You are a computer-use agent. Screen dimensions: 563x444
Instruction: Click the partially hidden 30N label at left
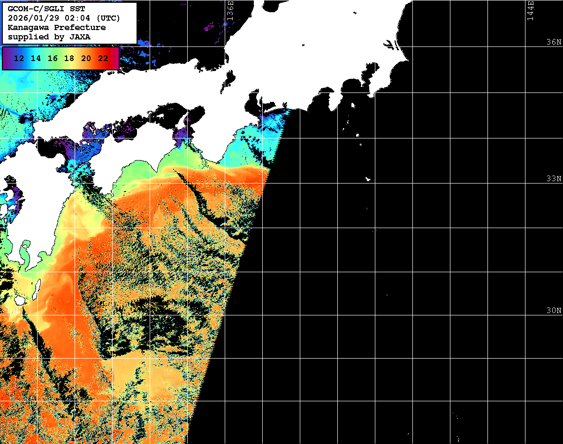point(13,311)
